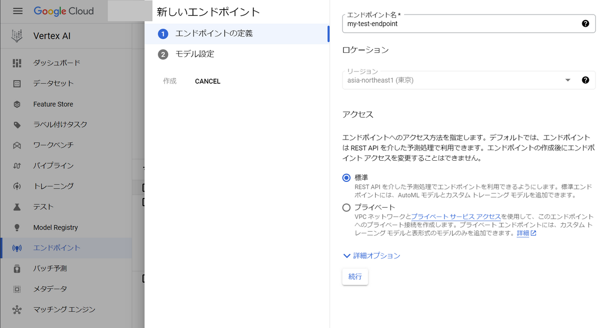This screenshot has width=606, height=328.
Task: Click the Vertex AI product icon
Action: pos(17,36)
